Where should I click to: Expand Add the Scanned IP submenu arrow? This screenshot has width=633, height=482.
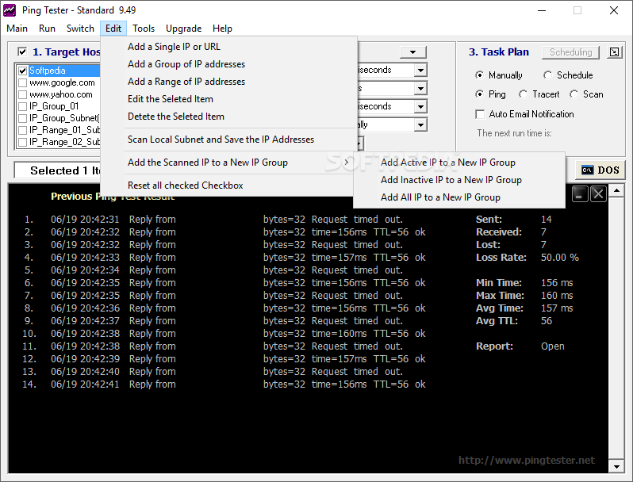pyautogui.click(x=347, y=163)
